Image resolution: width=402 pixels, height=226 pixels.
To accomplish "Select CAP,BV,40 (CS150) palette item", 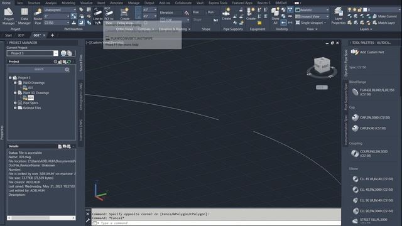I will tap(369, 128).
